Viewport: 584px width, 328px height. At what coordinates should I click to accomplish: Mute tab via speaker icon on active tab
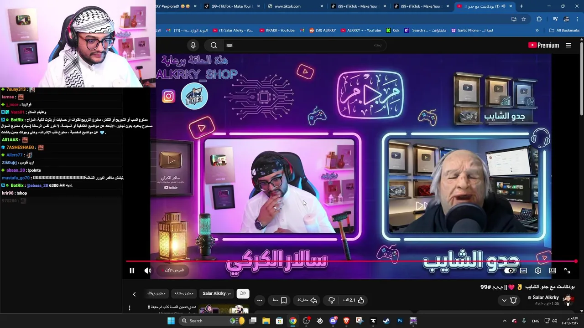tap(503, 6)
